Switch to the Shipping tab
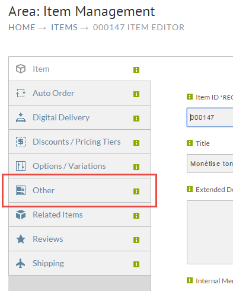This screenshot has height=291, width=233. click(x=79, y=263)
